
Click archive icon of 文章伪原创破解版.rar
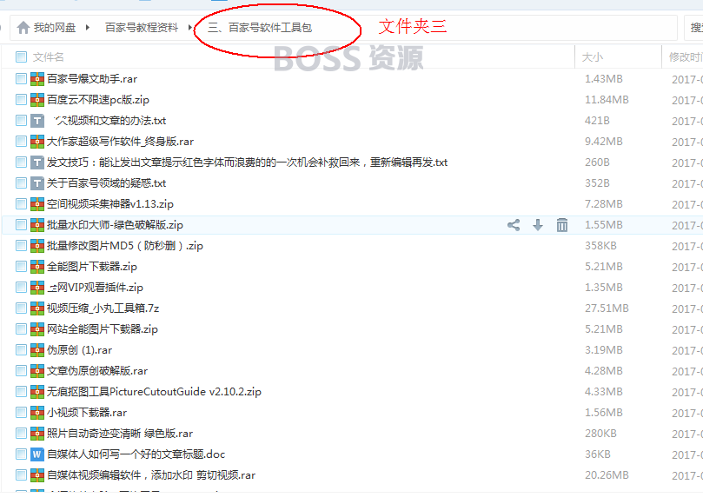coord(37,371)
